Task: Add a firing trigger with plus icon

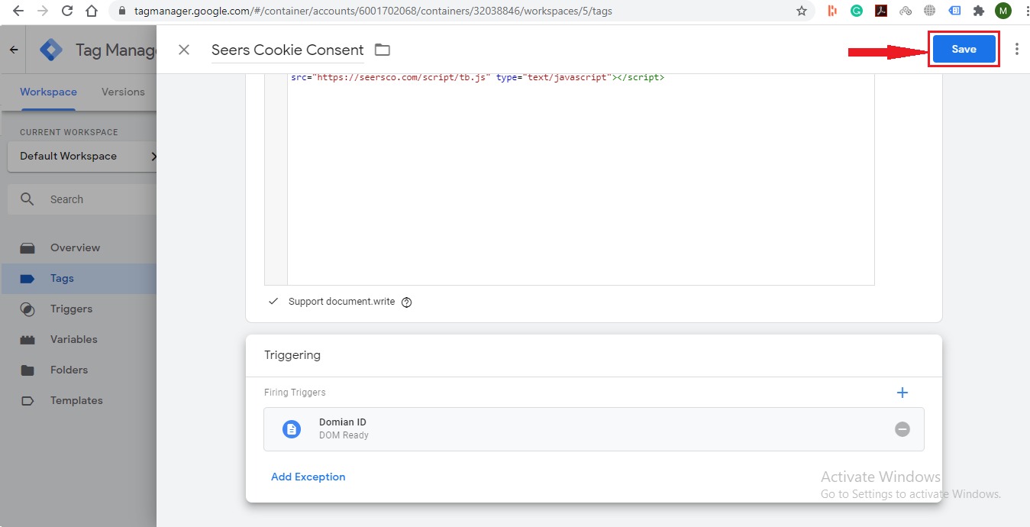Action: (902, 393)
